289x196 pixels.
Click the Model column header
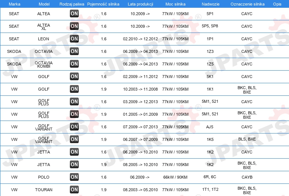[44, 4]
